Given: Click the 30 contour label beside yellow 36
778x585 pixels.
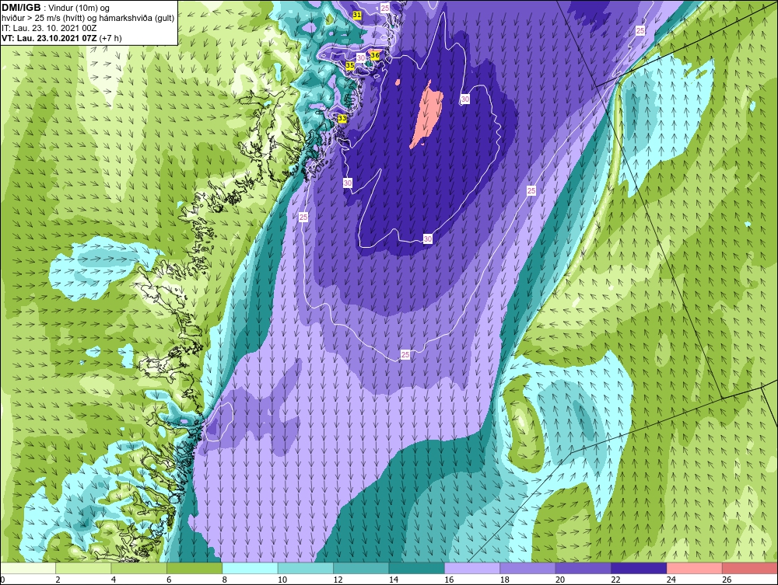Looking at the screenshot, I should [361, 58].
